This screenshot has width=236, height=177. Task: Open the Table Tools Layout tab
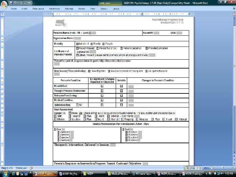pyautogui.click(x=116, y=9)
